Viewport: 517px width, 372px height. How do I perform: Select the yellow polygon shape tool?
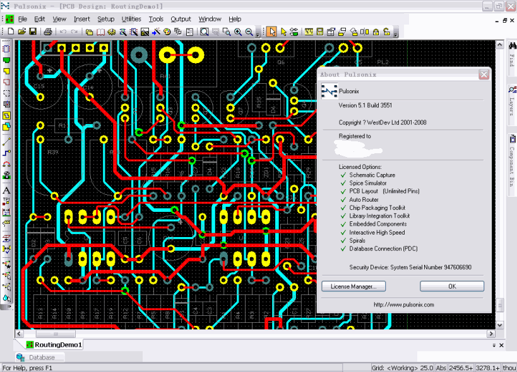6,71
